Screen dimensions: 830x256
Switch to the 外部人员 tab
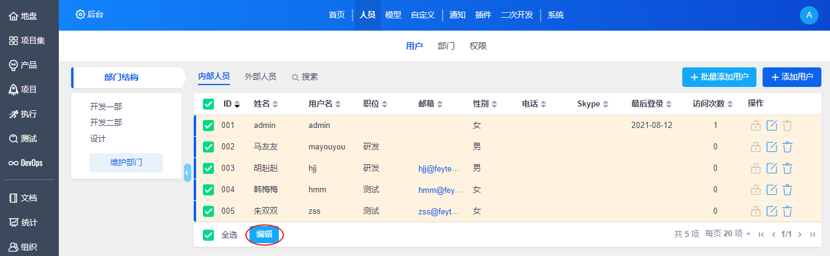260,77
